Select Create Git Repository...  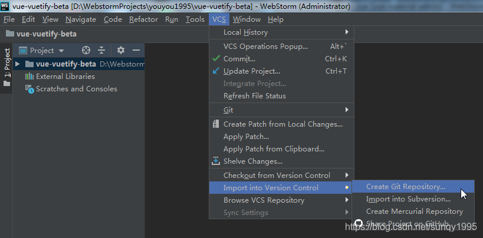(413, 187)
